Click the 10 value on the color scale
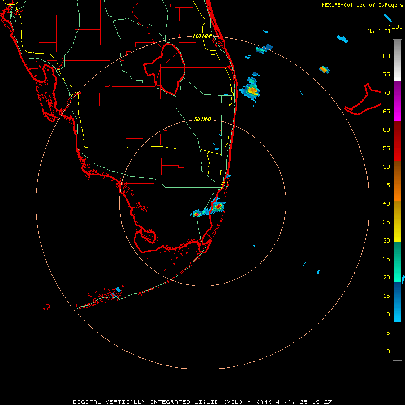The width and height of the screenshot is (405, 405). pyautogui.click(x=387, y=315)
